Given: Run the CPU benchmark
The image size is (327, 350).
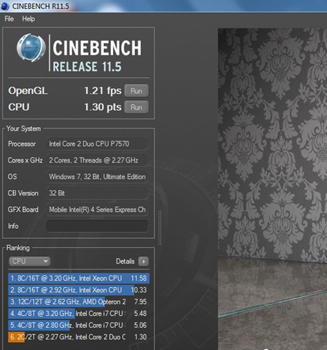Looking at the screenshot, I should pyautogui.click(x=136, y=107).
